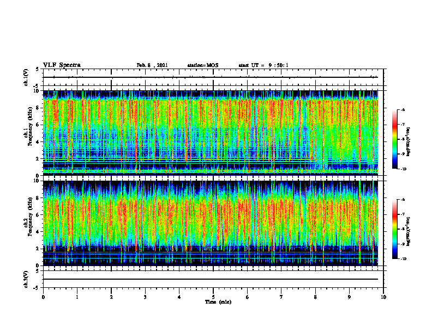The width and height of the screenshot is (432, 333).
Task: Select the "station=MOS" header label
Action: point(203,65)
